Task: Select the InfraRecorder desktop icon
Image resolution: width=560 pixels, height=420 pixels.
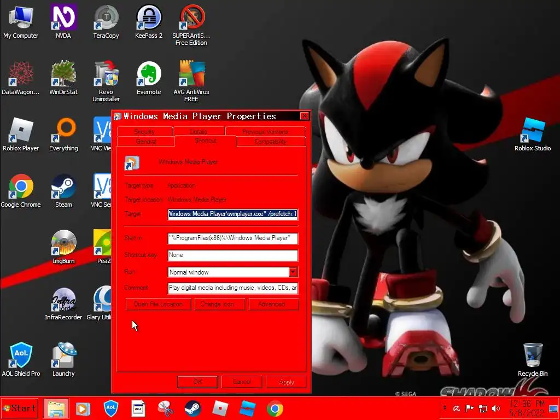Action: click(63, 304)
